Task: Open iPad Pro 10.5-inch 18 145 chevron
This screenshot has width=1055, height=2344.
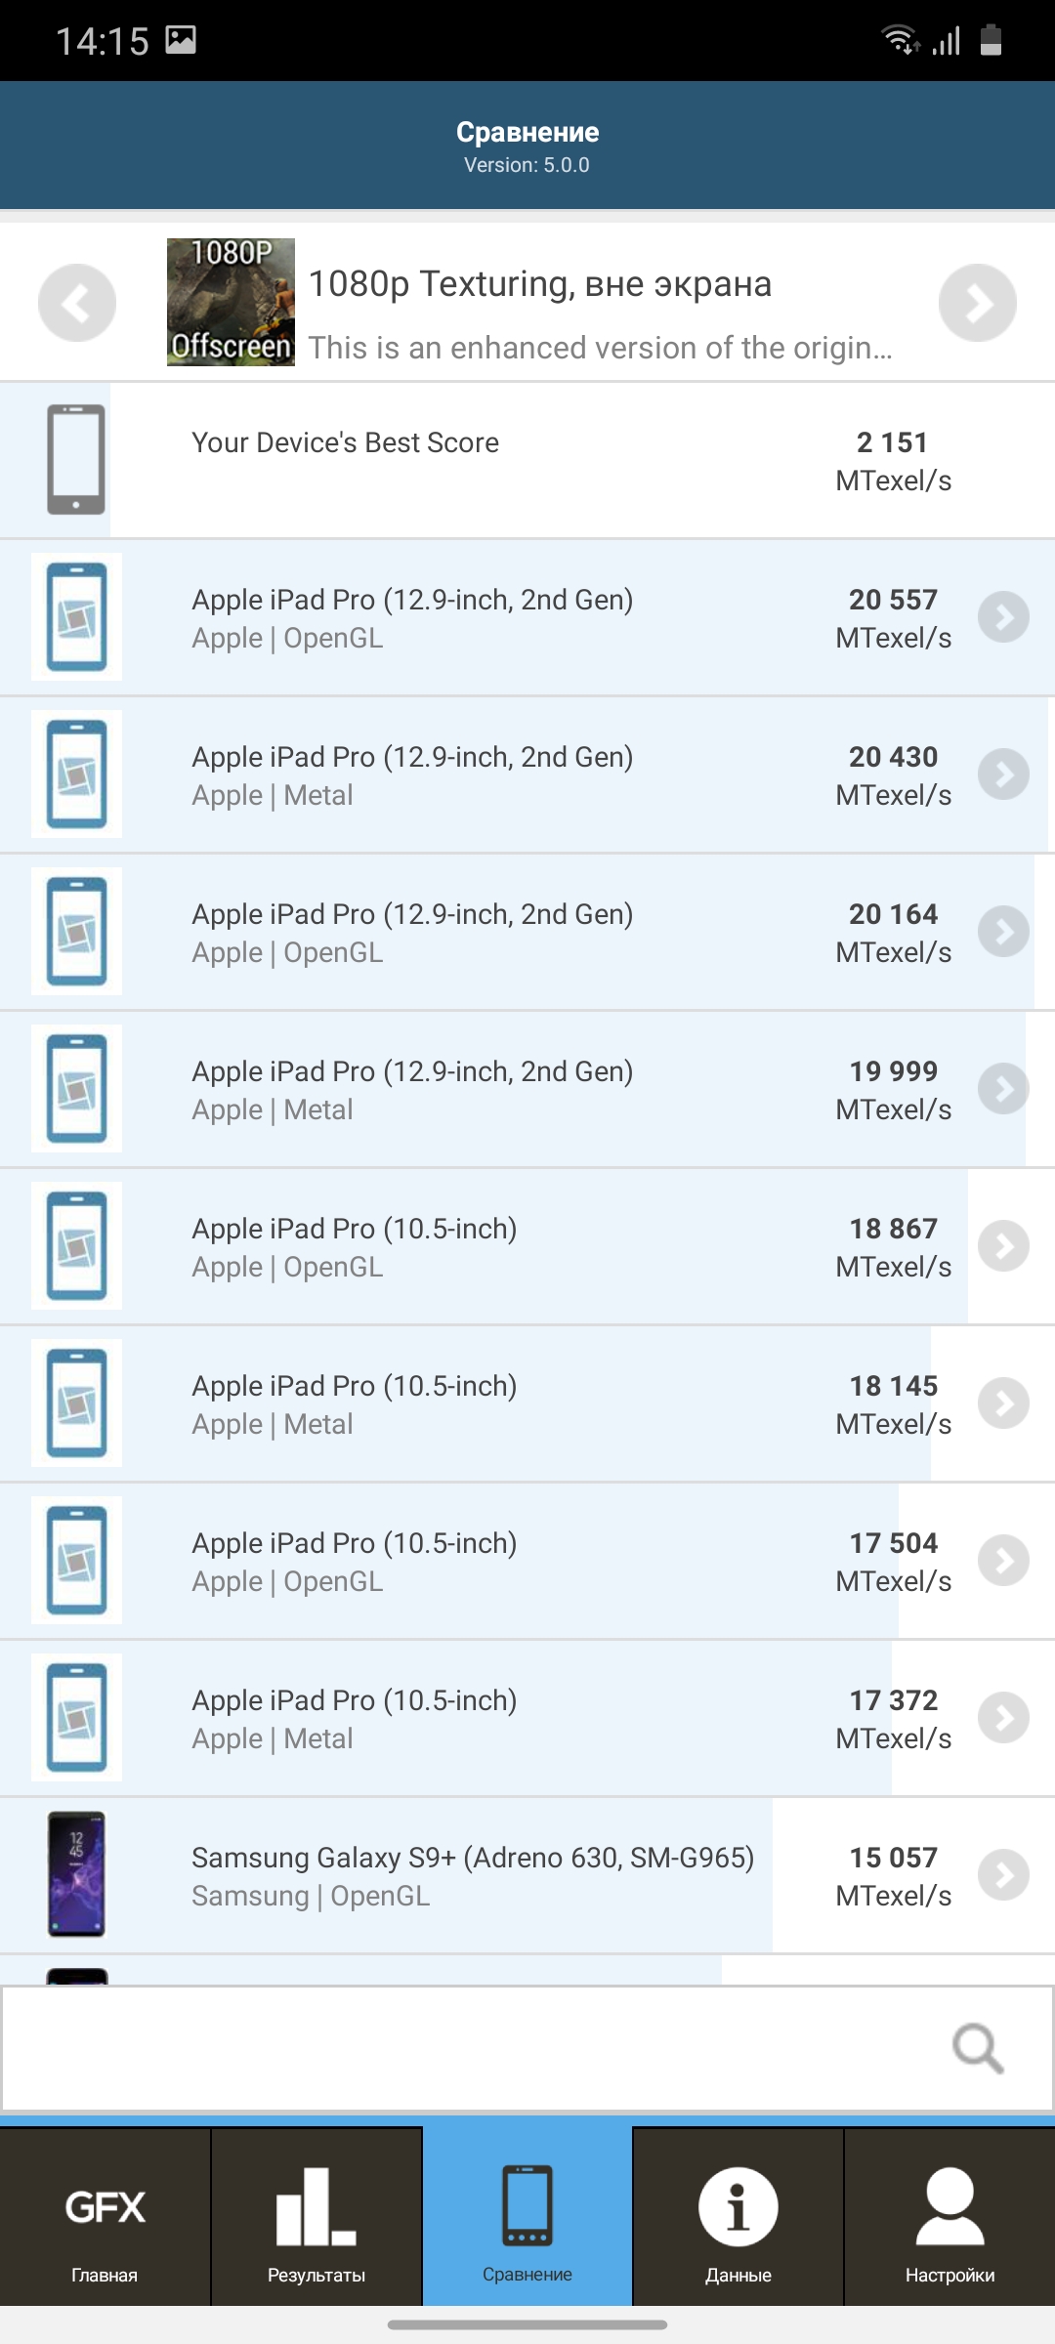Action: coord(1004,1403)
